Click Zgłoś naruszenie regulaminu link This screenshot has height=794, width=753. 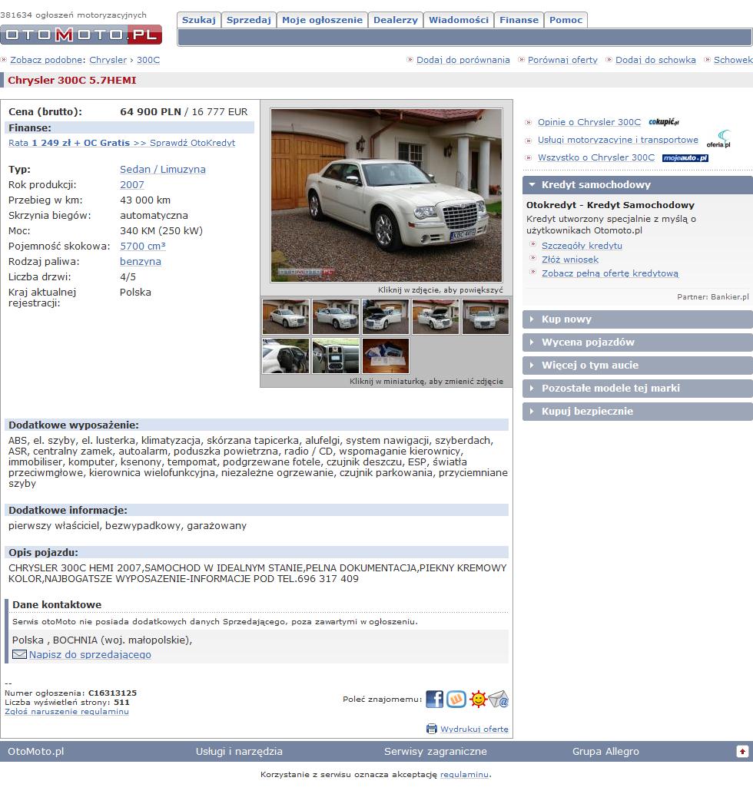tap(67, 712)
